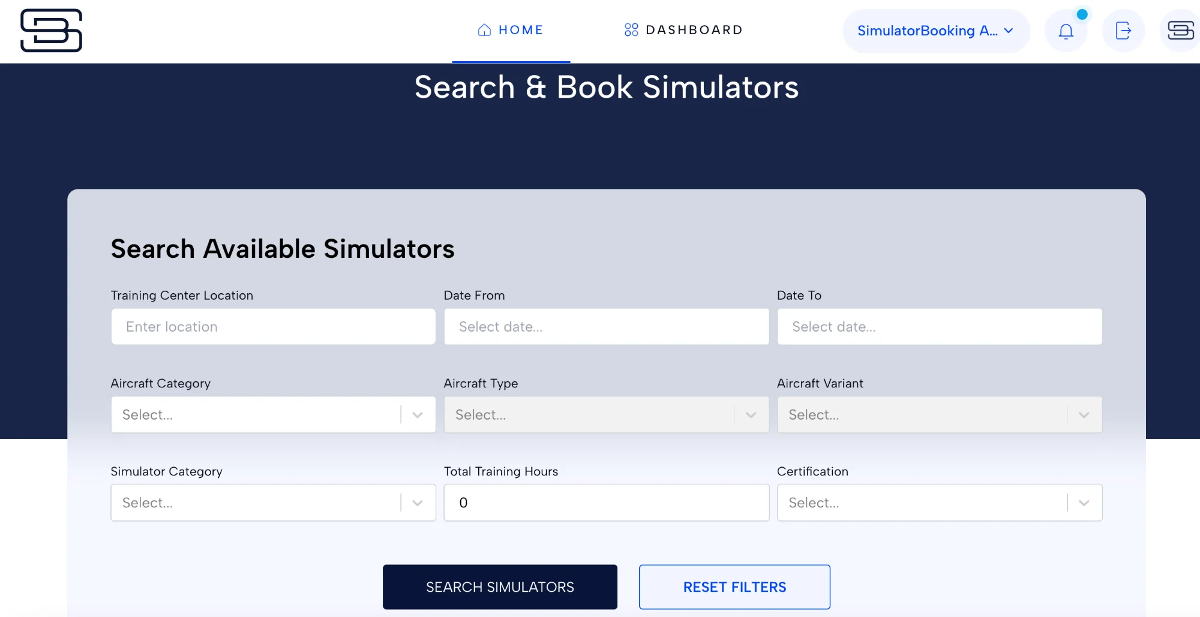Click RESET FILTERS to clear the form
1200x617 pixels.
(734, 586)
